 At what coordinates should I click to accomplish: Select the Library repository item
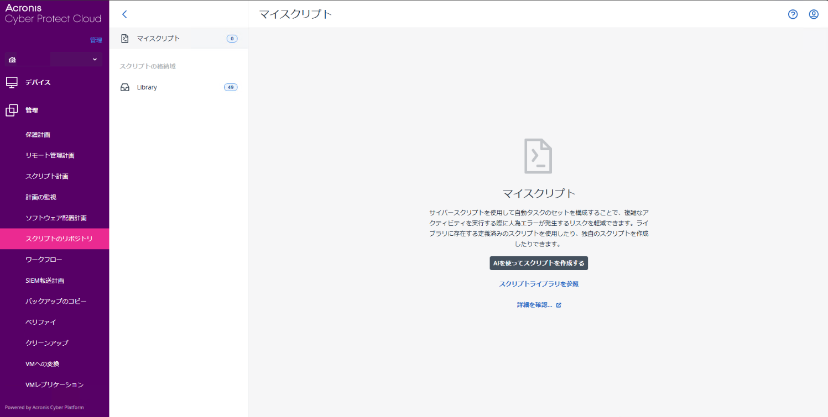147,87
